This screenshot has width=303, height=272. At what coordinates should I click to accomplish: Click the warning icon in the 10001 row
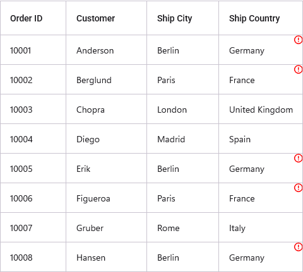coord(298,40)
